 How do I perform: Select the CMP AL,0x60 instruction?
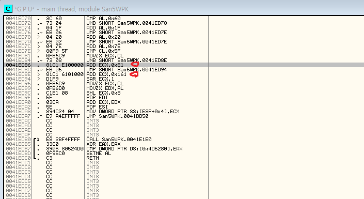[103, 19]
